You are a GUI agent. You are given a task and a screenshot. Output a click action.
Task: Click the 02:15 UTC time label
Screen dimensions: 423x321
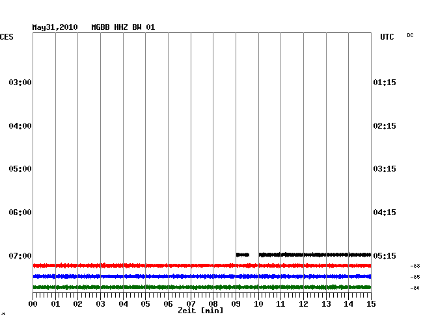(385, 126)
